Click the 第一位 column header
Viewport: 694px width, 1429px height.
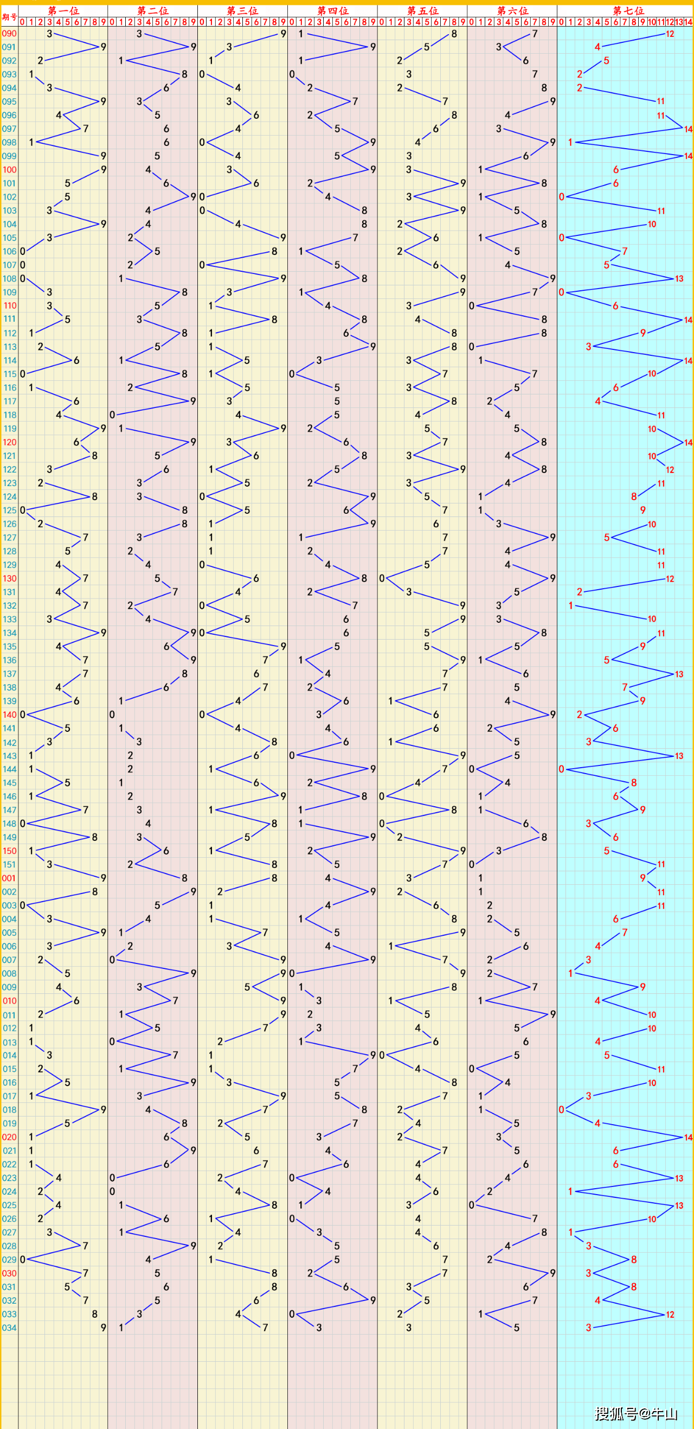pyautogui.click(x=63, y=10)
